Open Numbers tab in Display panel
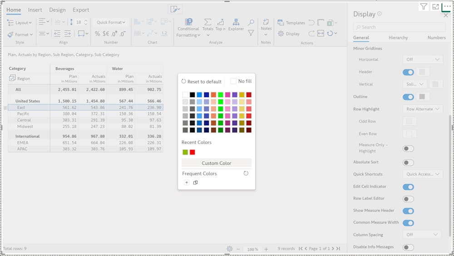This screenshot has height=256, width=454. point(437,38)
